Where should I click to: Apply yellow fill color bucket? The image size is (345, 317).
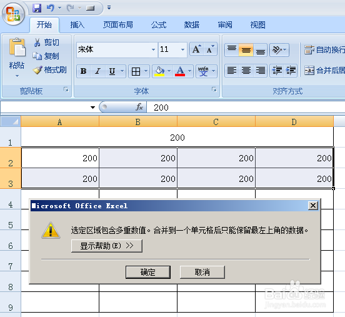[160, 71]
